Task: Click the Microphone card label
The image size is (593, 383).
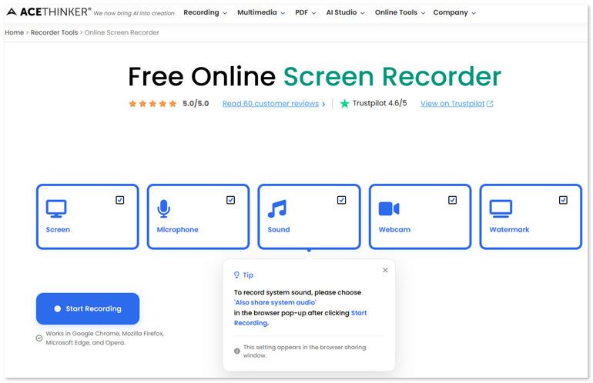Action: [177, 229]
